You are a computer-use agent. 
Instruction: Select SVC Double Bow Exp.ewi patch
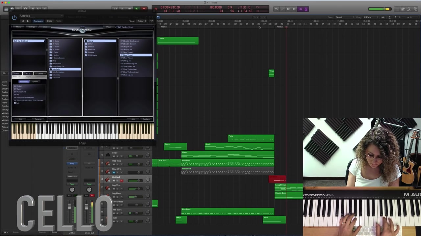136,41
